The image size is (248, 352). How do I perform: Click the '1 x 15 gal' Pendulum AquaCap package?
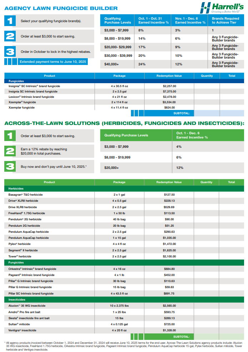point(120,238)
